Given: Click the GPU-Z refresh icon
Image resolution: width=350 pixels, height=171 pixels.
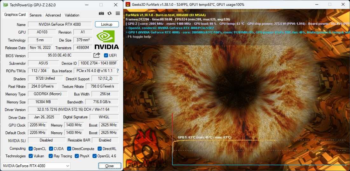Looking at the screenshot, I should pyautogui.click(x=109, y=14).
